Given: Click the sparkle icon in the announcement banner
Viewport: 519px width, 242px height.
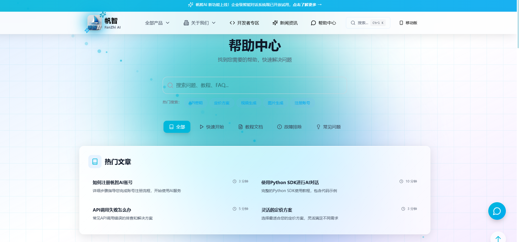Looking at the screenshot, I should [191, 5].
